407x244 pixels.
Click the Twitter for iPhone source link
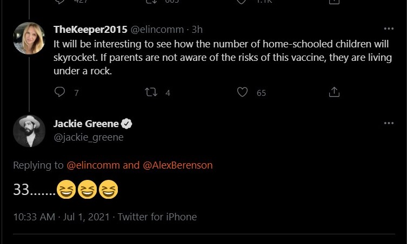[157, 217]
